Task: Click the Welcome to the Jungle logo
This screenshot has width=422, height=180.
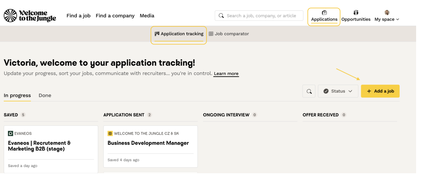Action: click(x=30, y=16)
